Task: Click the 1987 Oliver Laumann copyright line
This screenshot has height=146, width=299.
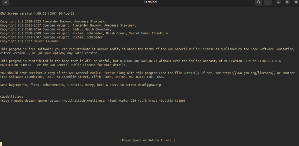Action: pos(29,41)
